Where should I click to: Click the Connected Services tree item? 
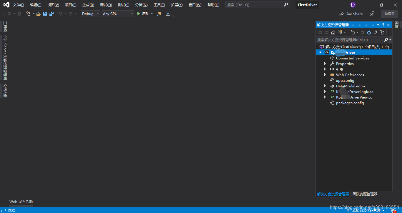point(353,58)
